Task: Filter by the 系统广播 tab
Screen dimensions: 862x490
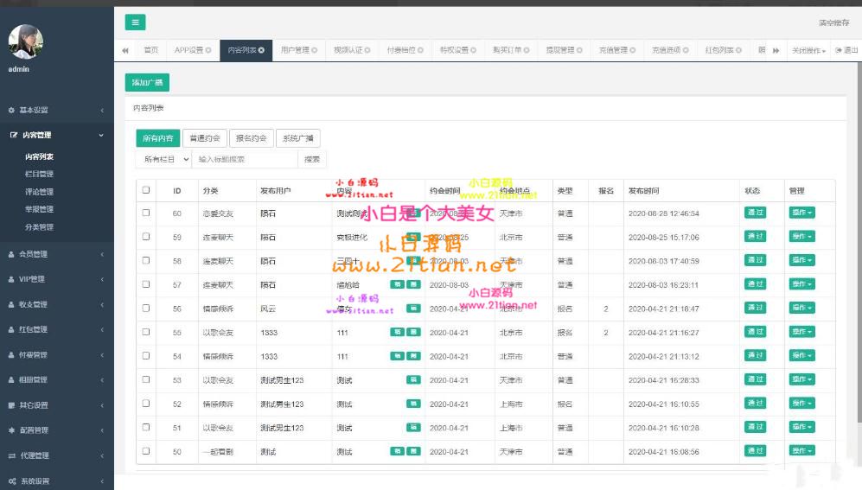Action: (298, 138)
